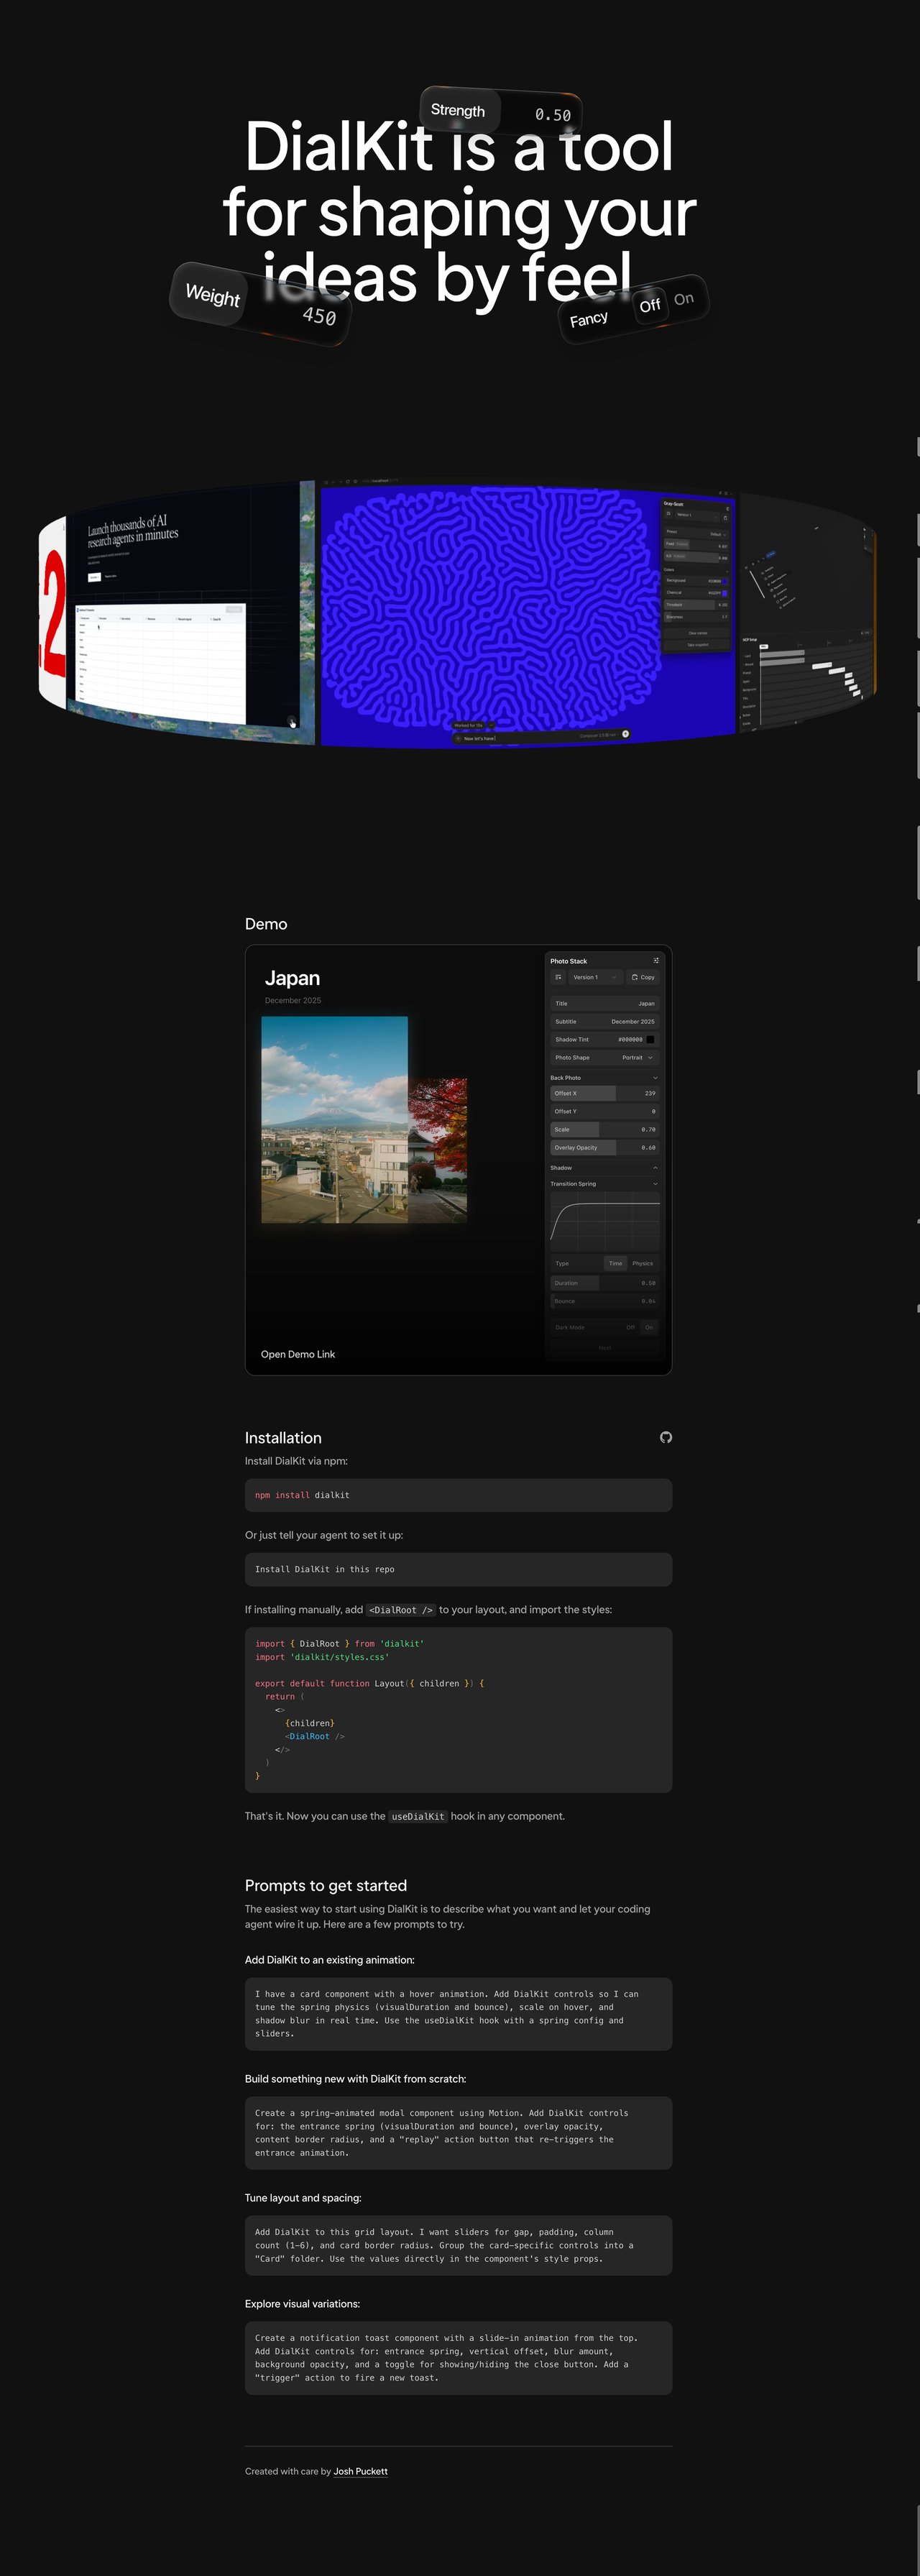
Task: Click the inline useDialKit code tag
Action: point(418,1816)
